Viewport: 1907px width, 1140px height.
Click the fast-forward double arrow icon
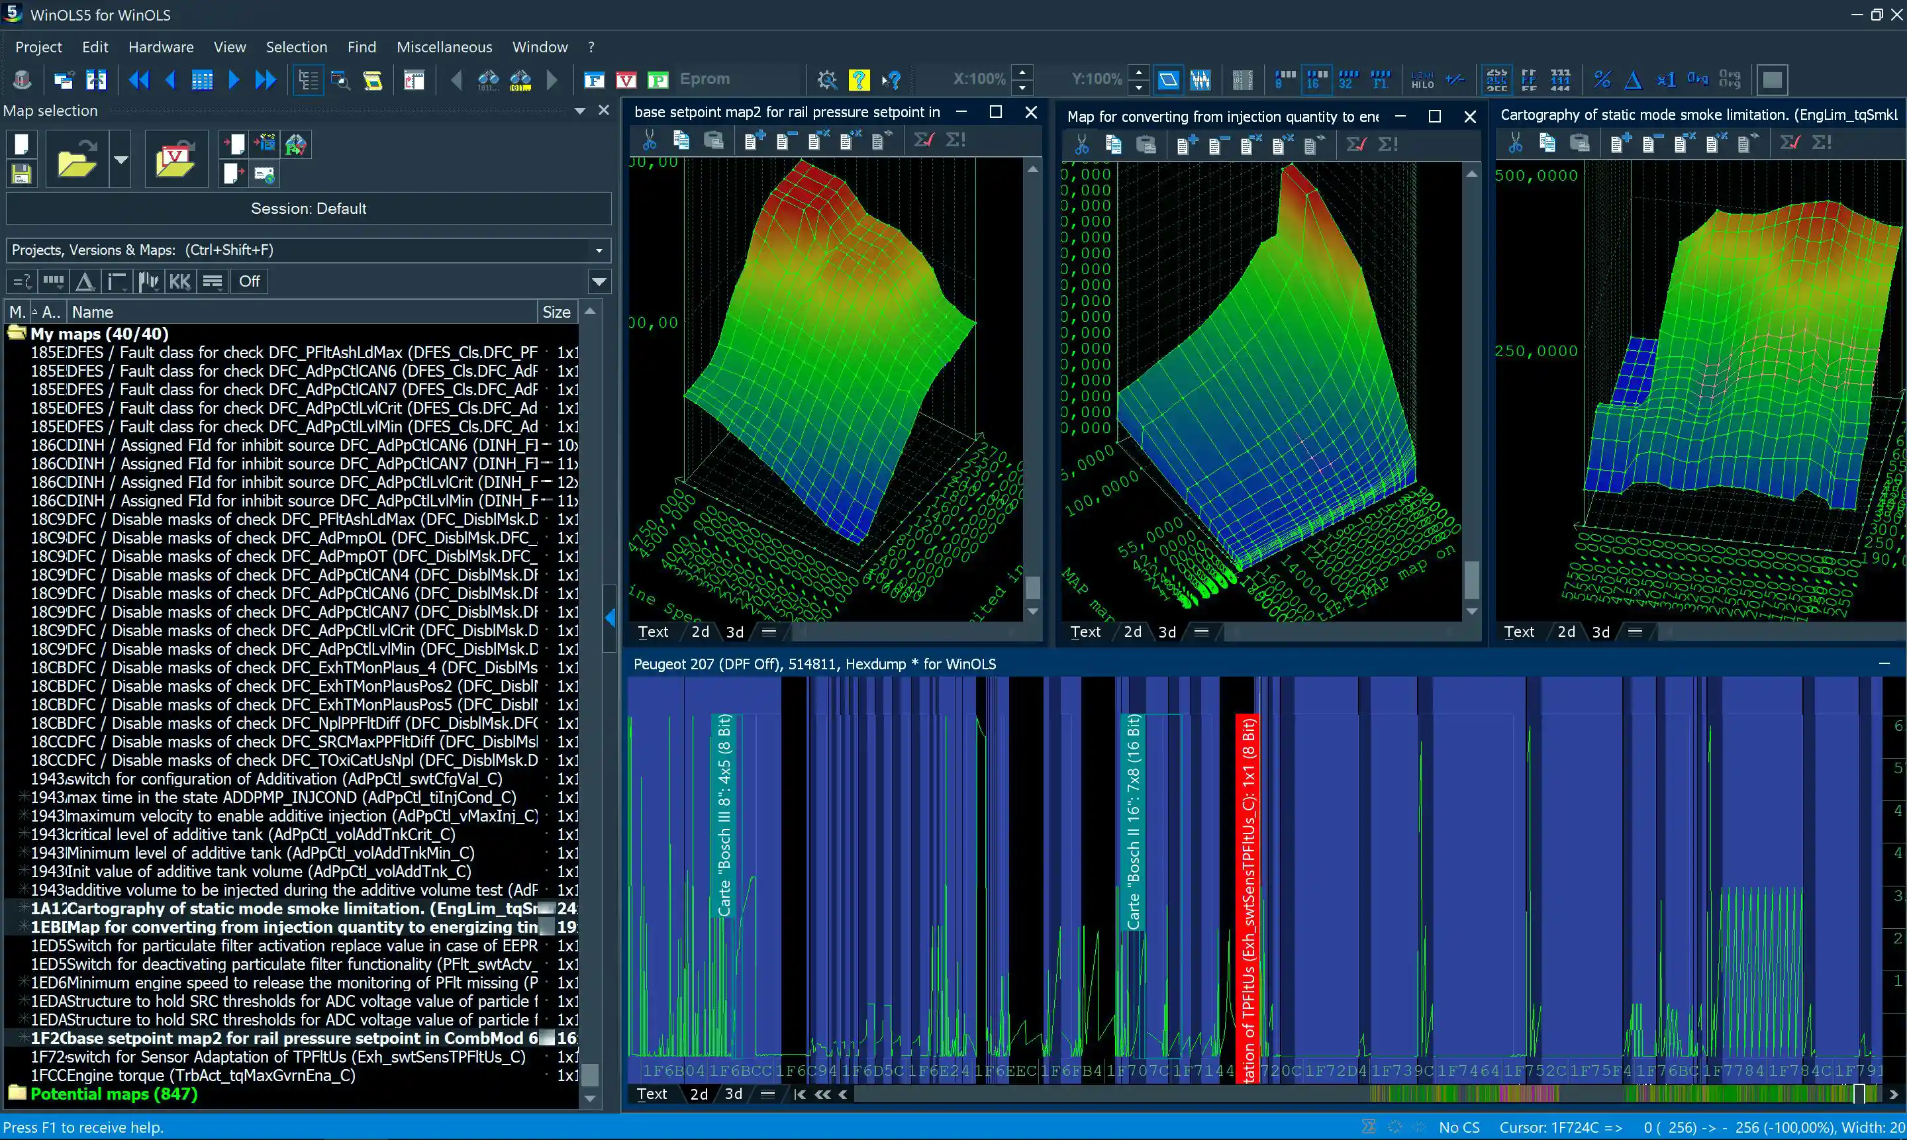point(265,80)
